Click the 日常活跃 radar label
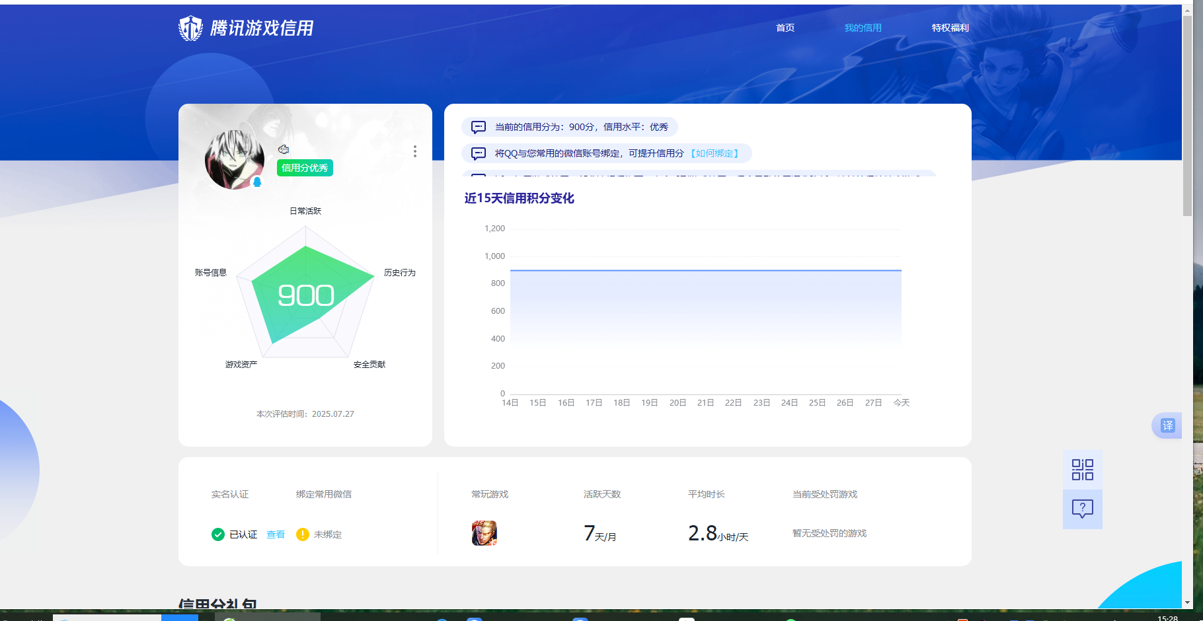 pyautogui.click(x=305, y=211)
